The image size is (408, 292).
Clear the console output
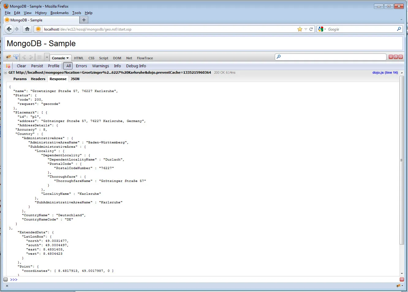pos(21,66)
